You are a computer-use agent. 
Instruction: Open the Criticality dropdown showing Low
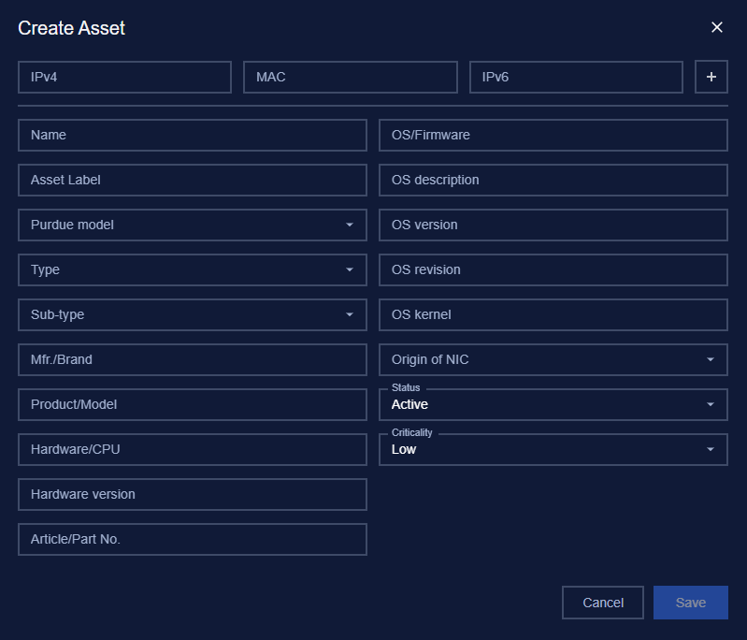553,449
